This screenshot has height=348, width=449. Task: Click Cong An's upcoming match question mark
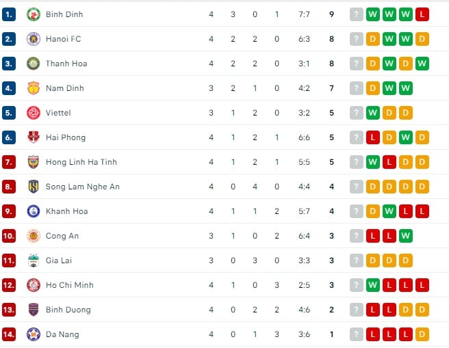pyautogui.click(x=356, y=236)
